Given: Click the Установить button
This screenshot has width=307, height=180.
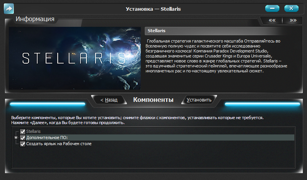Looking at the screenshot, I should tap(199, 100).
